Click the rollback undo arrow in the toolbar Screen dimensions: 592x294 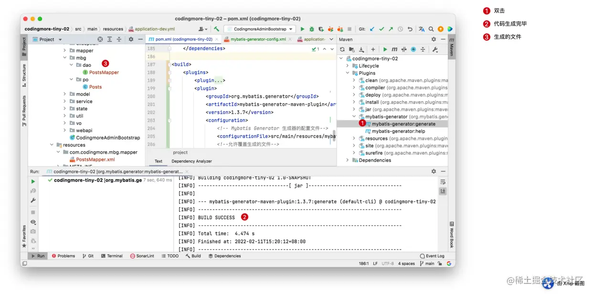[410, 29]
